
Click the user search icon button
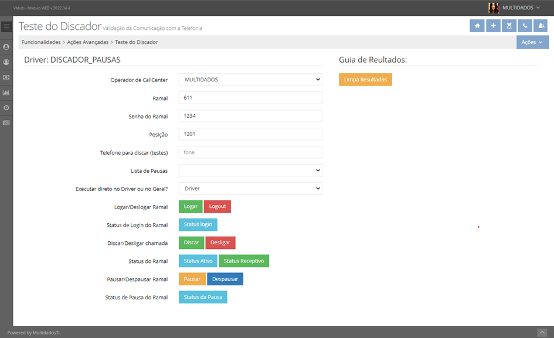pos(541,26)
